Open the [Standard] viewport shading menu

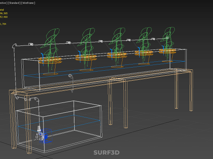[14, 3]
